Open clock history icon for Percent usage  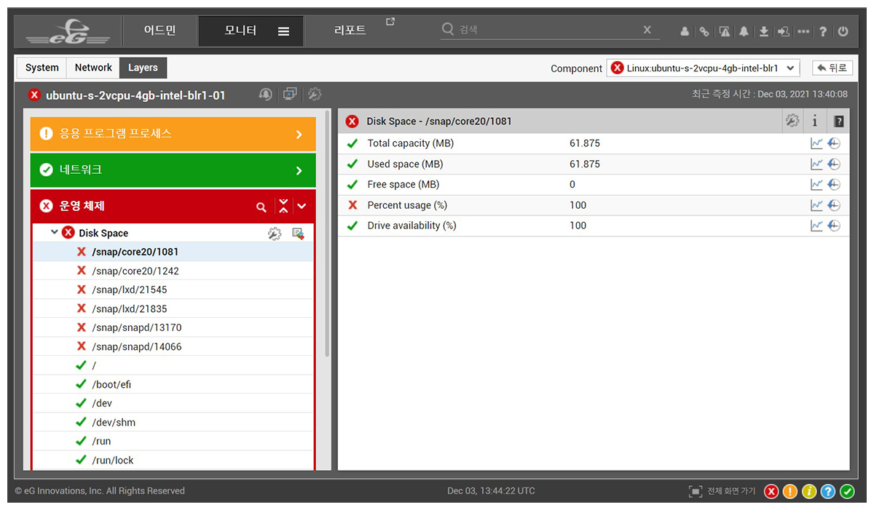pyautogui.click(x=834, y=205)
